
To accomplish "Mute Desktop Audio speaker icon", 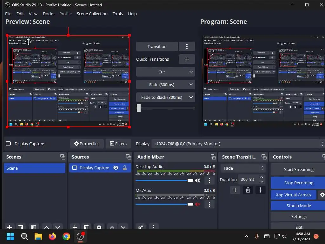I will pyautogui.click(x=197, y=180).
